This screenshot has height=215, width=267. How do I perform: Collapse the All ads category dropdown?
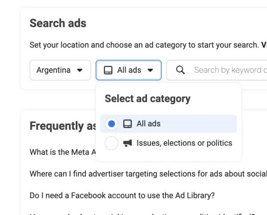pos(129,70)
